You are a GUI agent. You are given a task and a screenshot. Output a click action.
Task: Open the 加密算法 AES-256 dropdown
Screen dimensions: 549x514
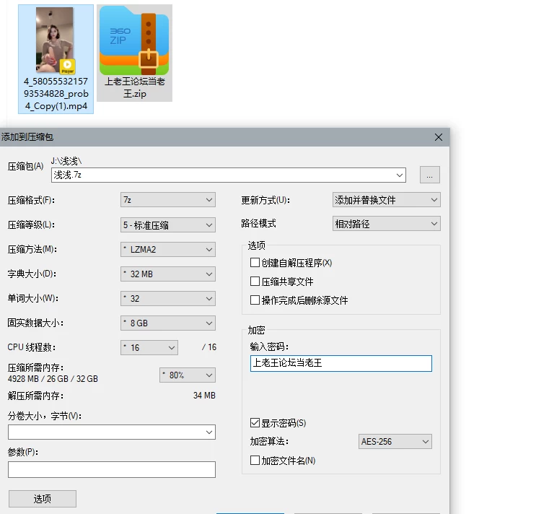point(395,442)
